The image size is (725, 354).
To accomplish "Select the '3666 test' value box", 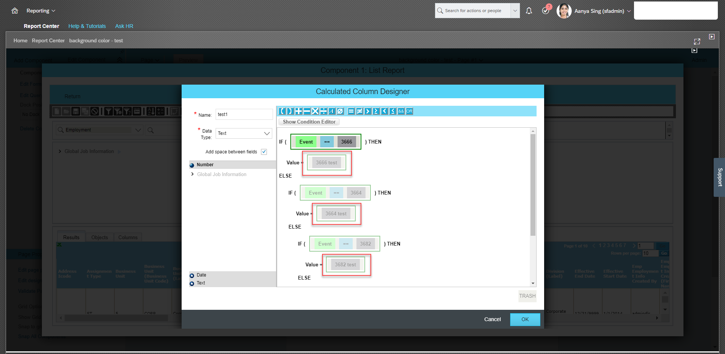I will tap(327, 162).
